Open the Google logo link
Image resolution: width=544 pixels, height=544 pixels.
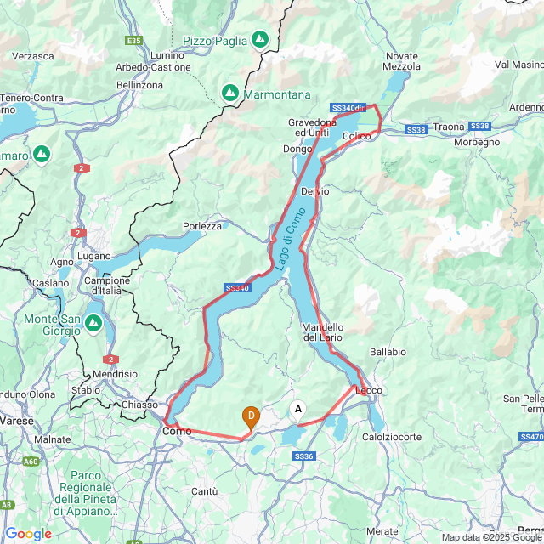[x=28, y=534]
